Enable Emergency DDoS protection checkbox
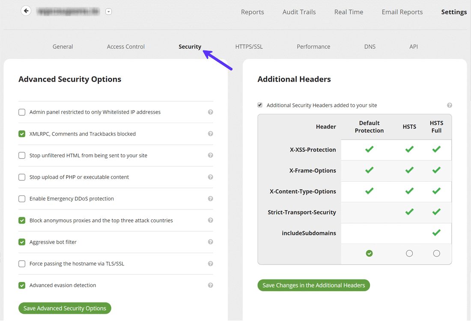Viewport: 471px width, 321px height. [x=22, y=199]
